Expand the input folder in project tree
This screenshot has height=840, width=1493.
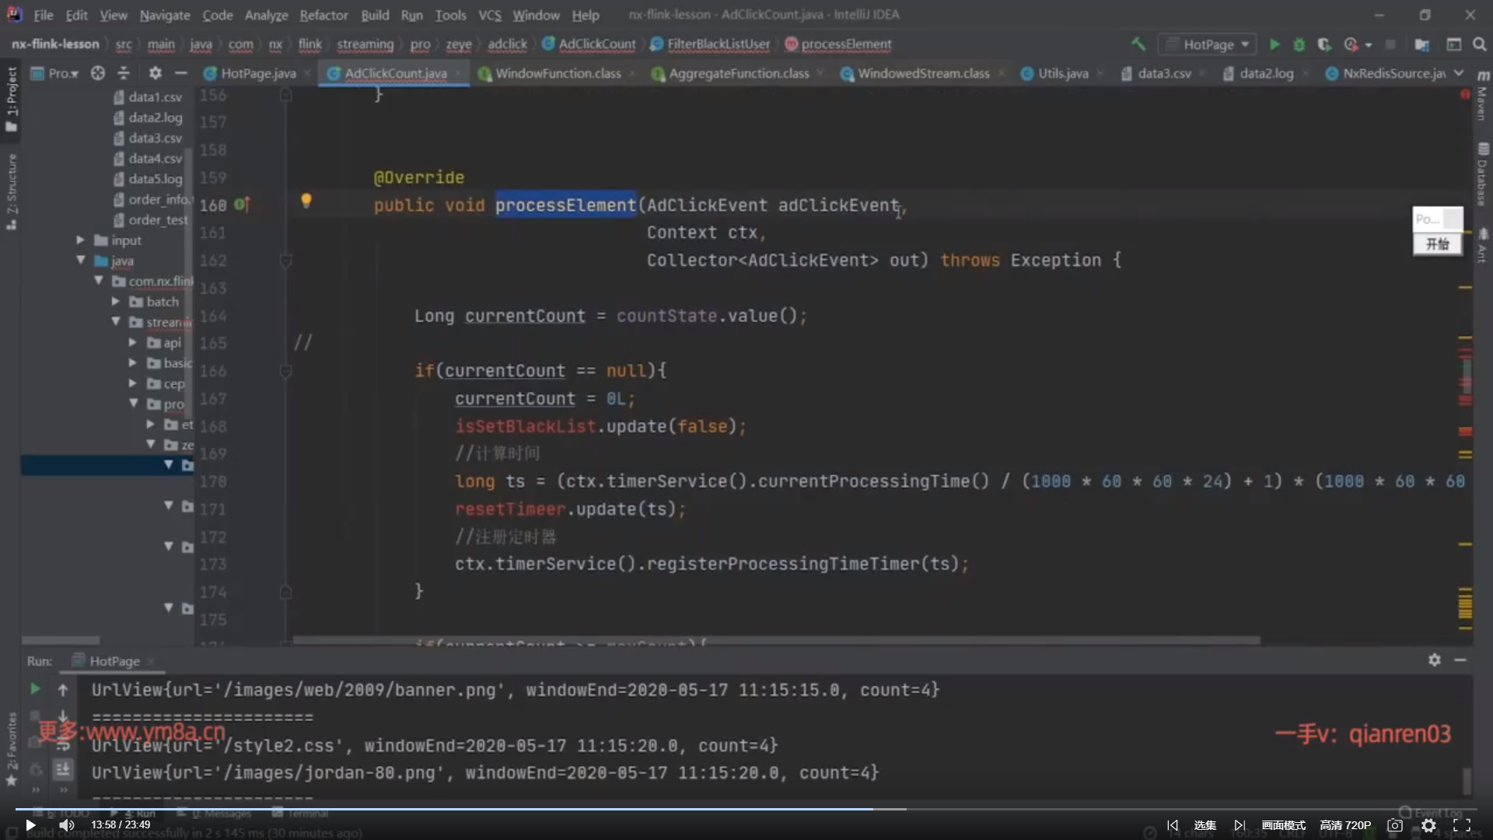(80, 240)
